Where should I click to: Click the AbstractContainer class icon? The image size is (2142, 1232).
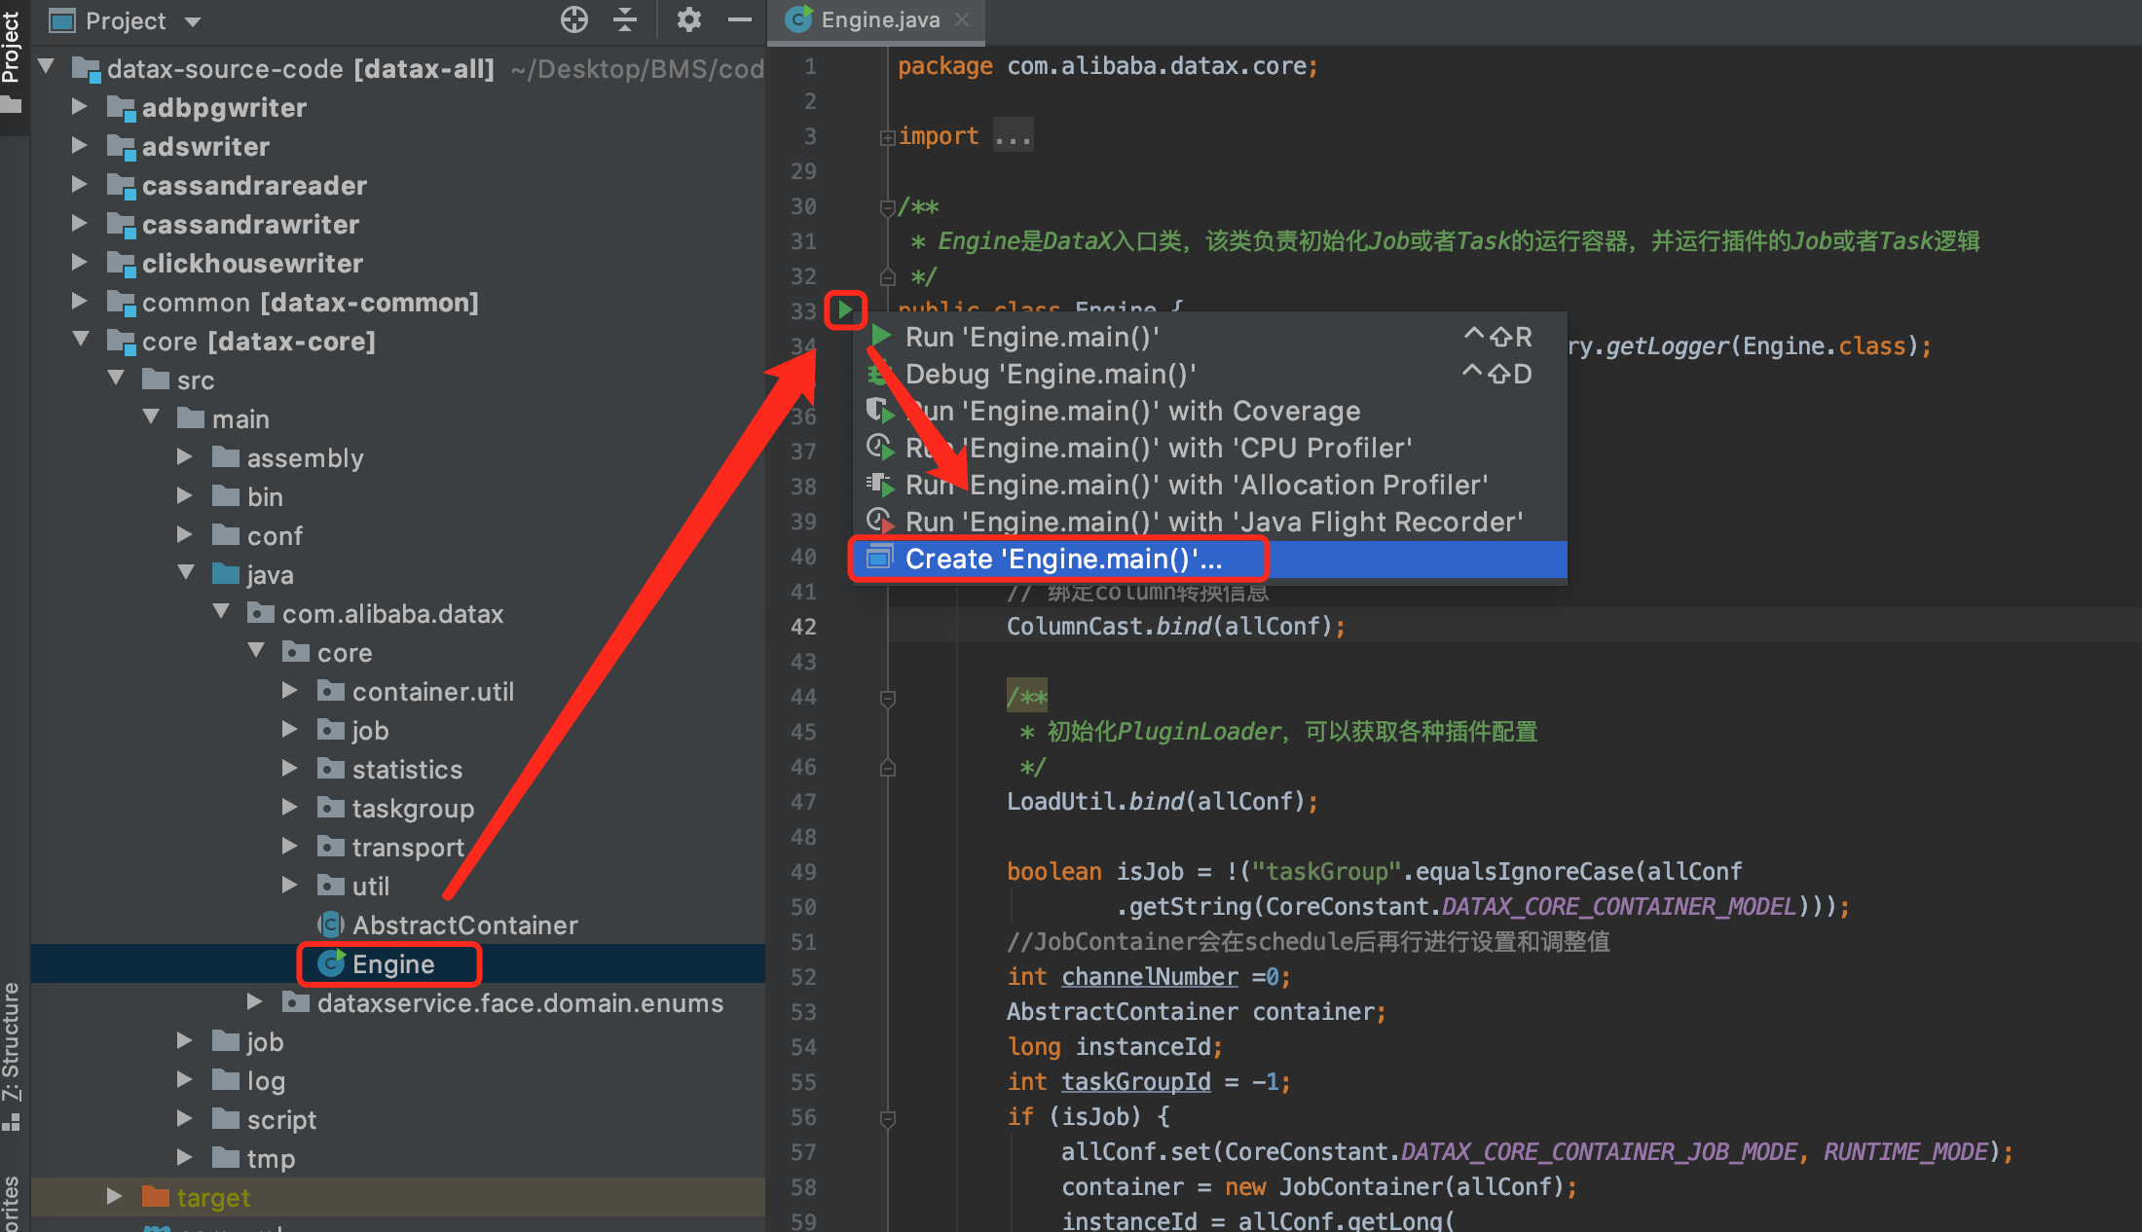(x=331, y=924)
